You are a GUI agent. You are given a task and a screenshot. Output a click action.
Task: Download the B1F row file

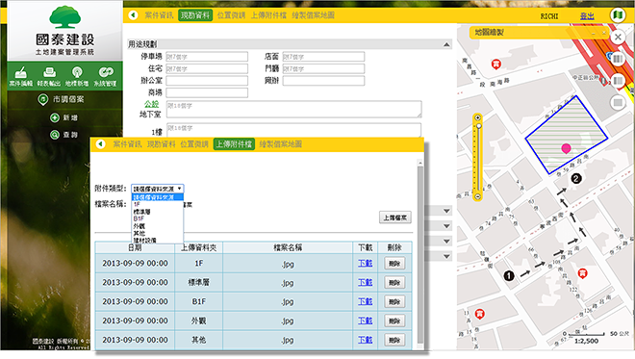365,301
